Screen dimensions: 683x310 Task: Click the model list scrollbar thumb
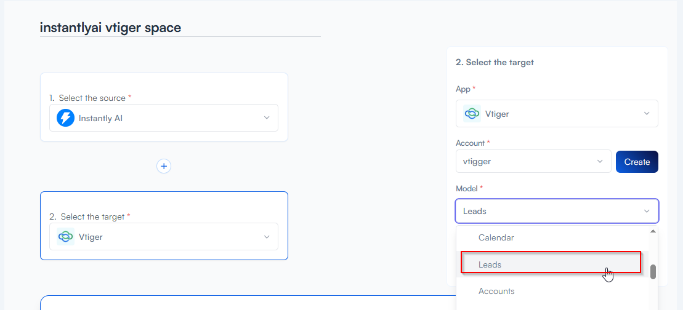click(x=653, y=272)
